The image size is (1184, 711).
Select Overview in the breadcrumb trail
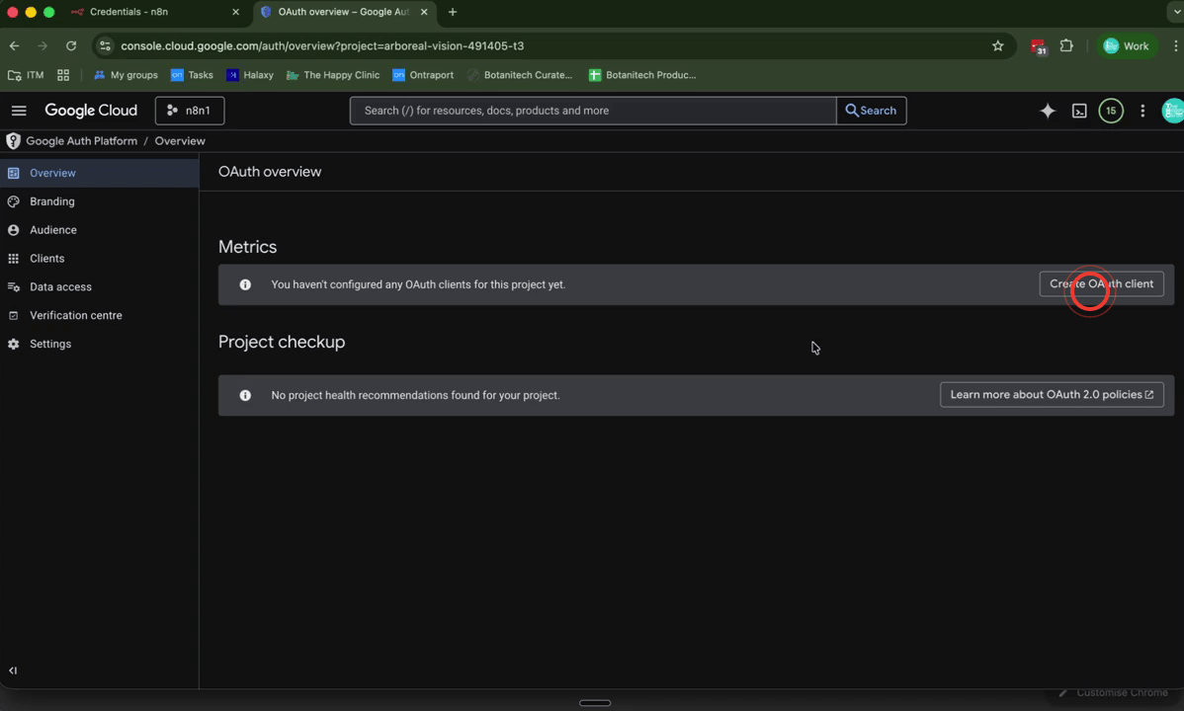pyautogui.click(x=180, y=141)
